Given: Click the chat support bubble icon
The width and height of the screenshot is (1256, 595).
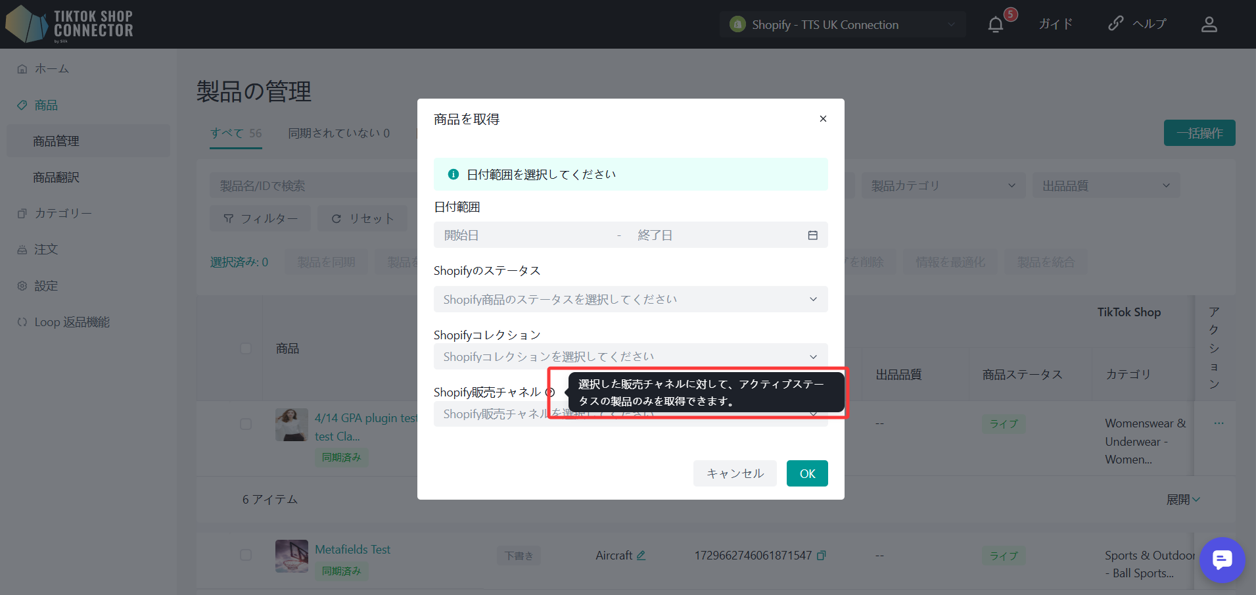Looking at the screenshot, I should tap(1222, 560).
